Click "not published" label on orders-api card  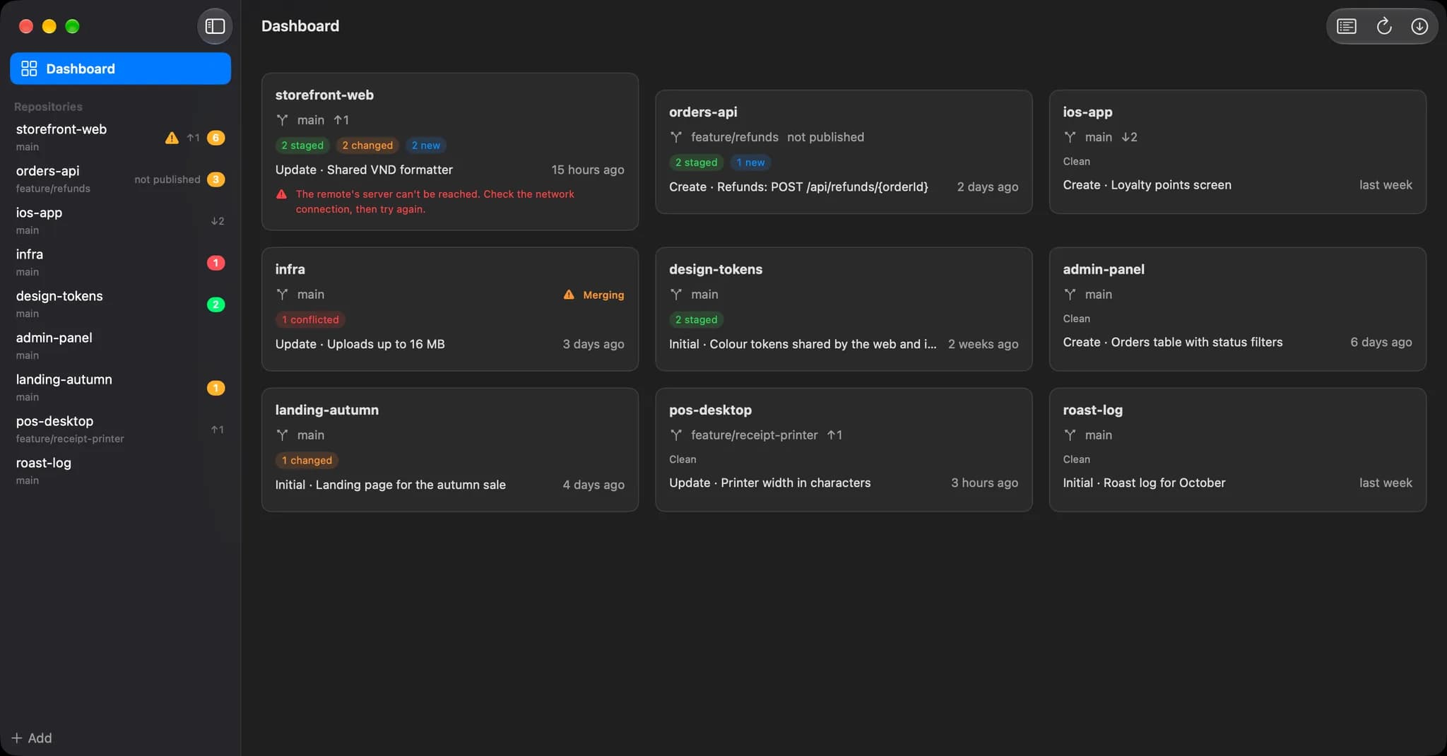coord(825,137)
